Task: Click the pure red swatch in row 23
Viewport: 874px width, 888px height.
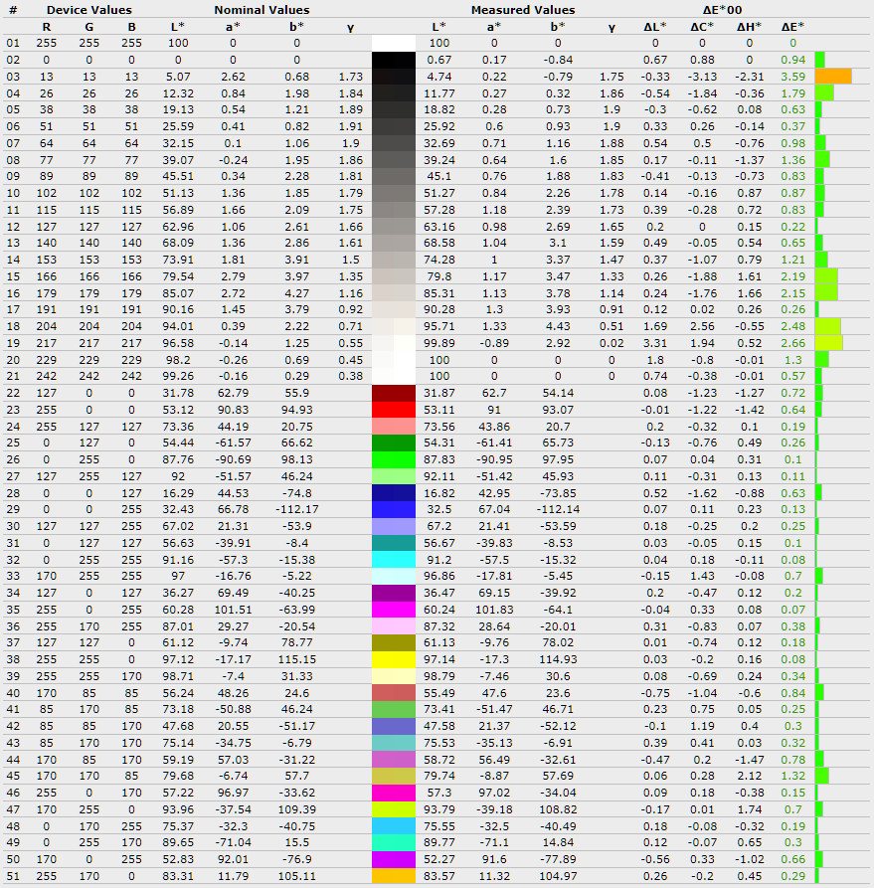Action: pyautogui.click(x=393, y=410)
